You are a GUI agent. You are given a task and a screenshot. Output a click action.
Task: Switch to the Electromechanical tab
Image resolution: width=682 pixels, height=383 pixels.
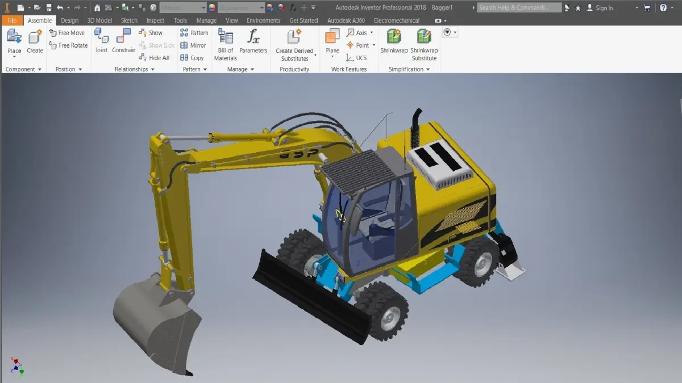(397, 20)
